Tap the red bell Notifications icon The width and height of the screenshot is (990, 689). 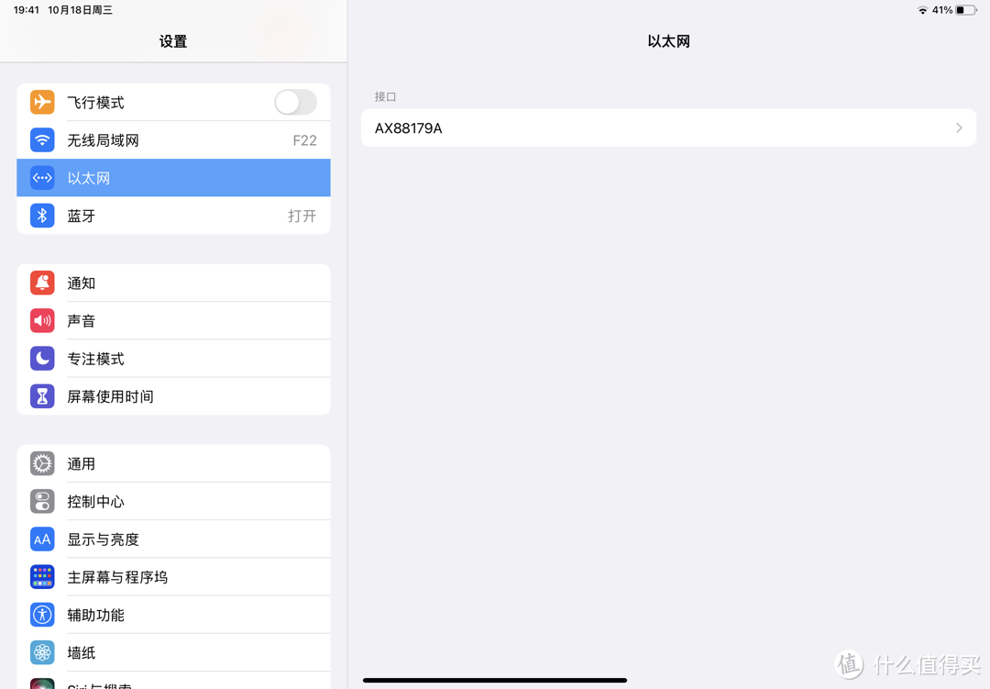coord(42,283)
